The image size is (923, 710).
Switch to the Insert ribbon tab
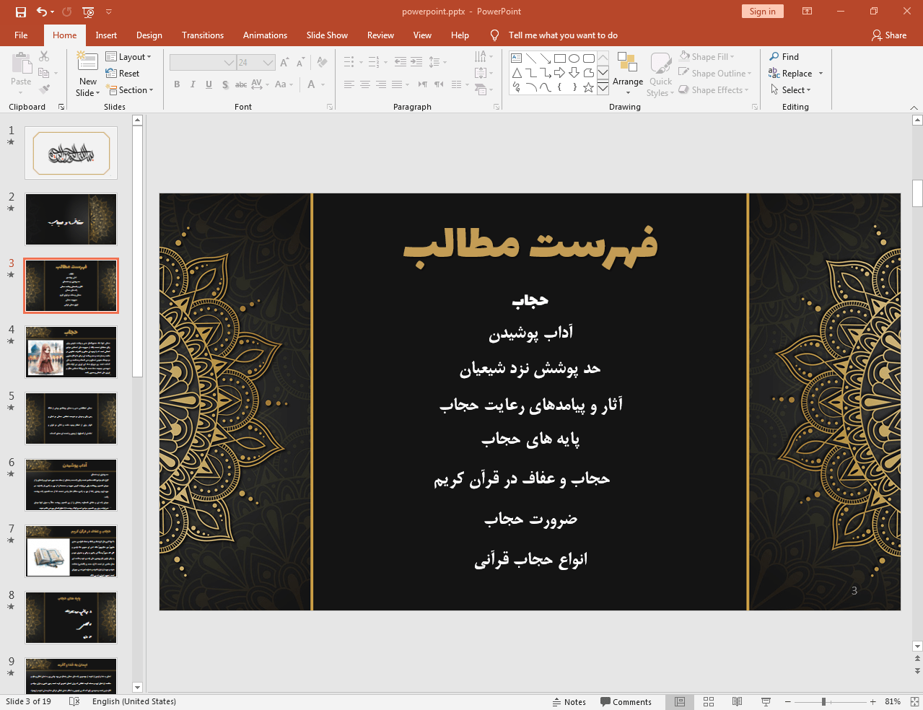[105, 35]
